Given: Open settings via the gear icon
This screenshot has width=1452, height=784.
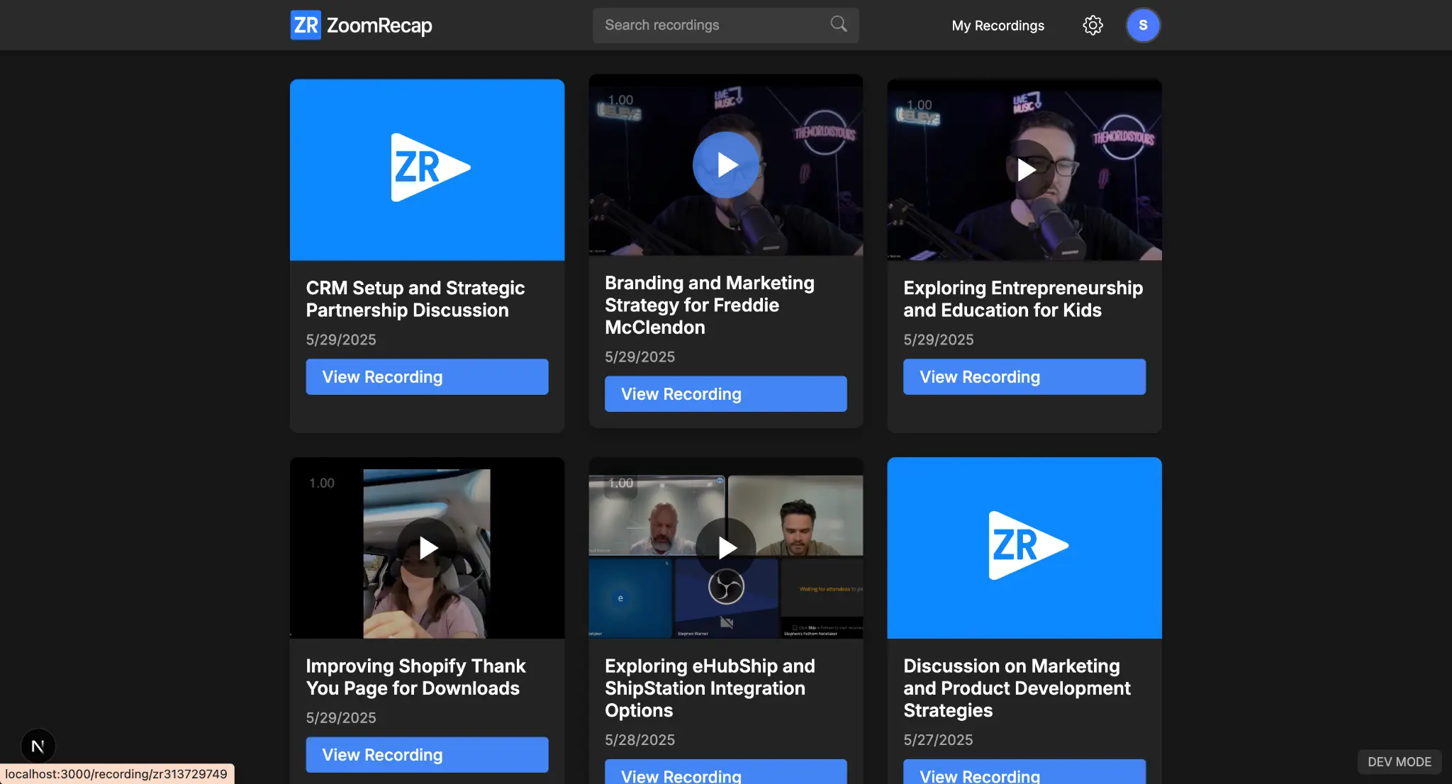Looking at the screenshot, I should point(1093,25).
